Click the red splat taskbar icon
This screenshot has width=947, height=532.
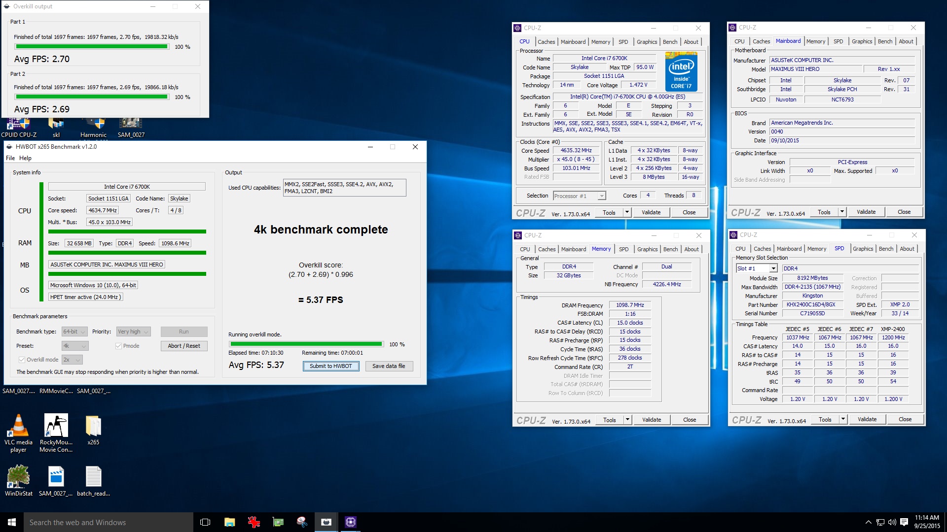pyautogui.click(x=254, y=522)
